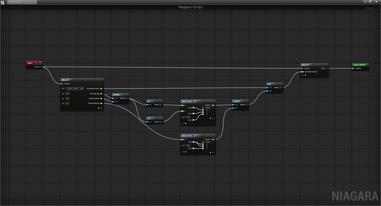This screenshot has height=206, width=381.
Task: Edit the X default field of Particles.Position
Action: pos(68,89)
